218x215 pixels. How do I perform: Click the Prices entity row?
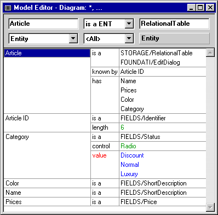point(47,202)
